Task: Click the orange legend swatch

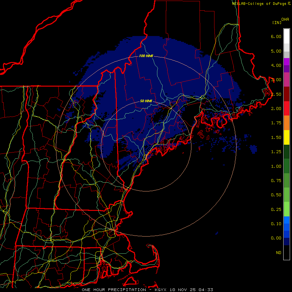Action: click(x=286, y=123)
